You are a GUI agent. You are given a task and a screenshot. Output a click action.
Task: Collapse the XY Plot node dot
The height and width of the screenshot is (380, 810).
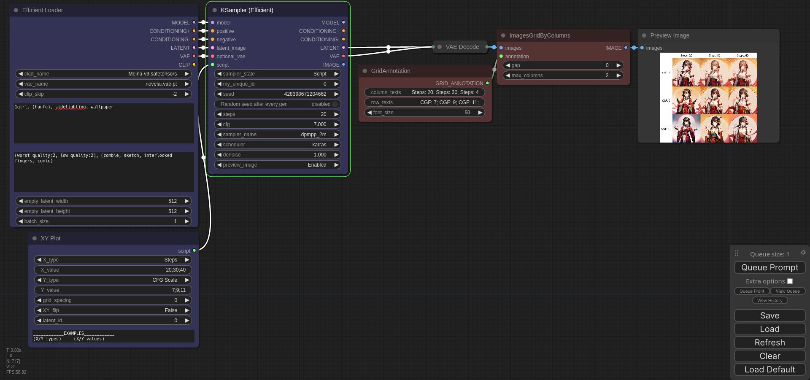coord(35,238)
